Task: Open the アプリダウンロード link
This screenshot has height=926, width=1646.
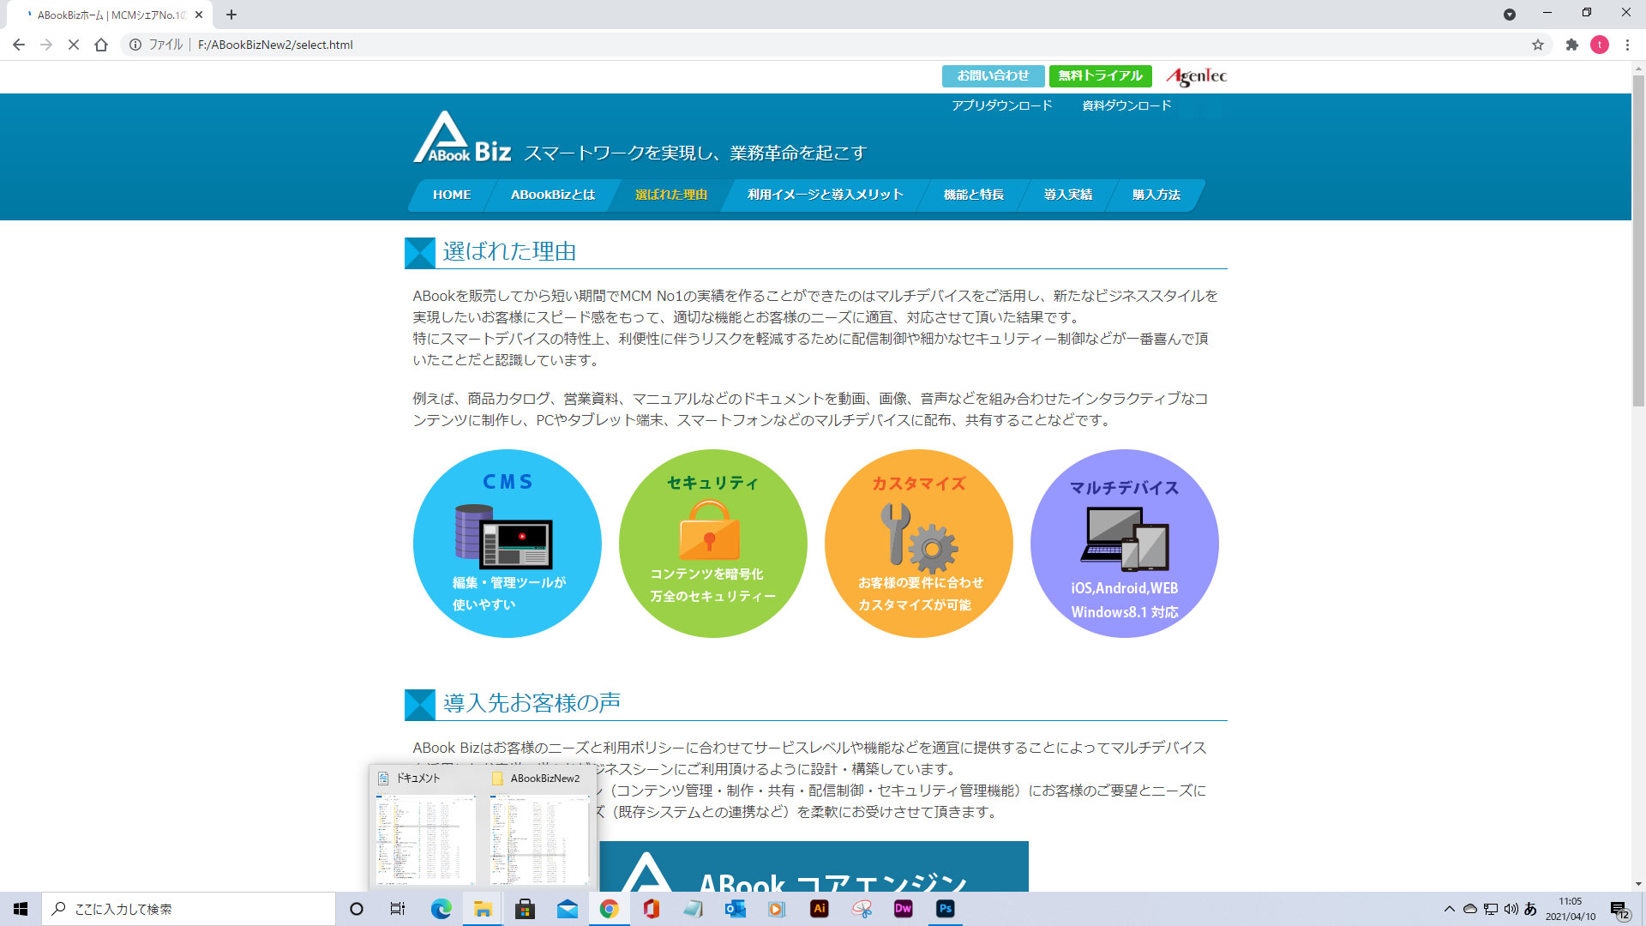Action: [1001, 105]
